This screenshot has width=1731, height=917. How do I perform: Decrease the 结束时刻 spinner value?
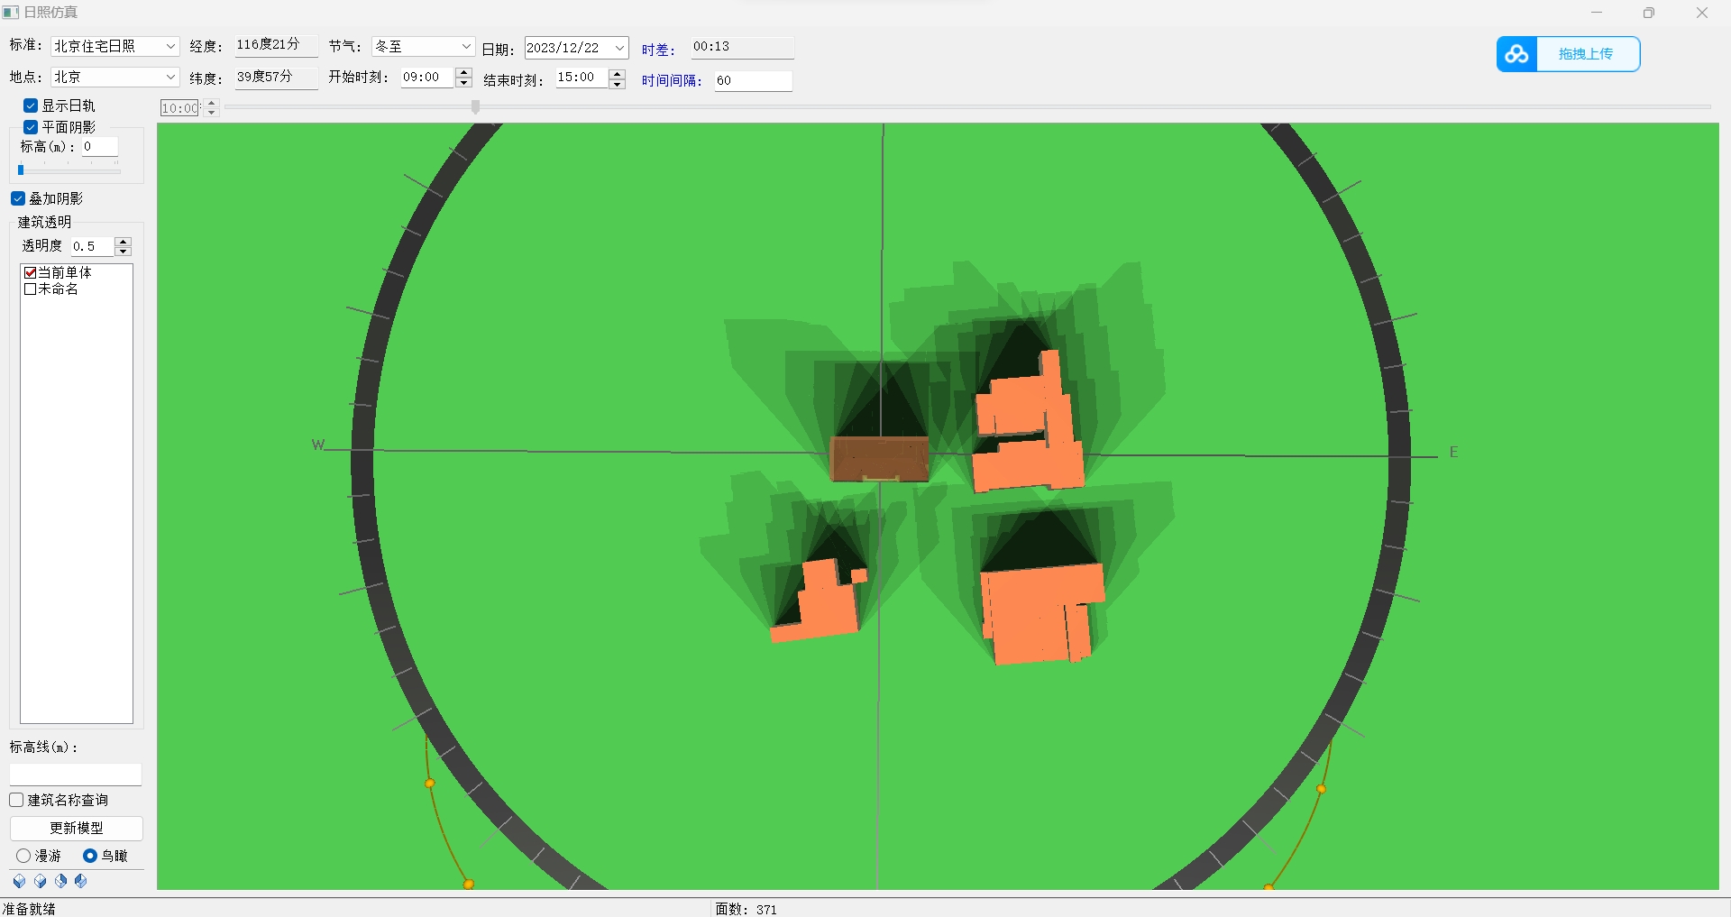click(x=618, y=84)
